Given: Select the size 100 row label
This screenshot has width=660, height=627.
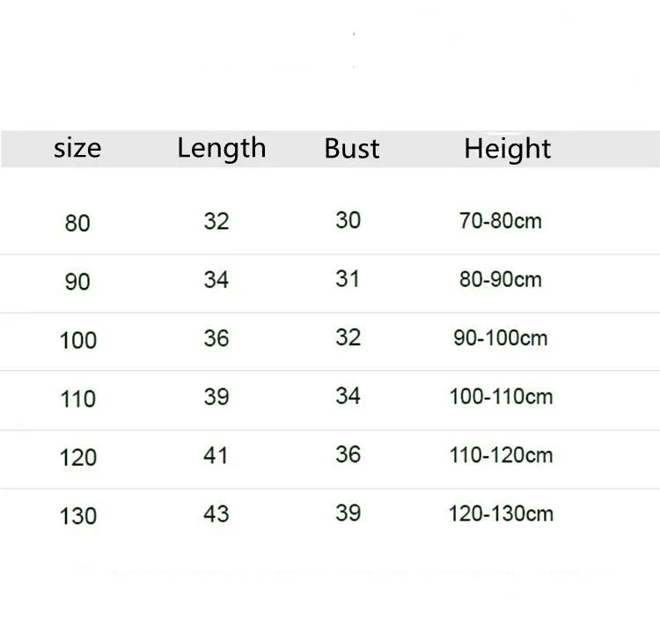Looking at the screenshot, I should tap(77, 340).
